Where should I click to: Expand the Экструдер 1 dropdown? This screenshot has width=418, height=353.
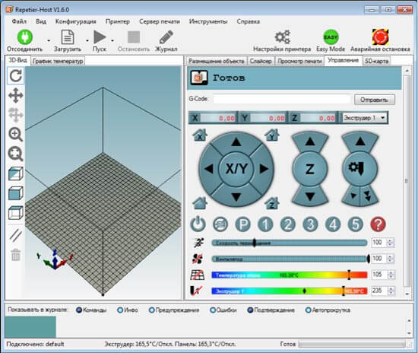click(364, 118)
